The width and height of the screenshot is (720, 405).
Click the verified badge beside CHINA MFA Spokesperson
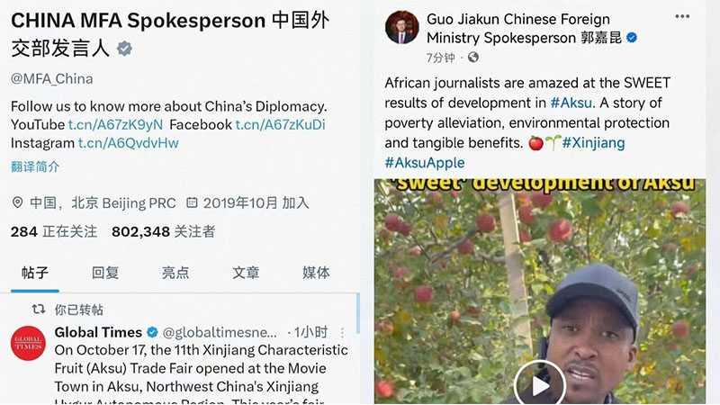coord(124,49)
